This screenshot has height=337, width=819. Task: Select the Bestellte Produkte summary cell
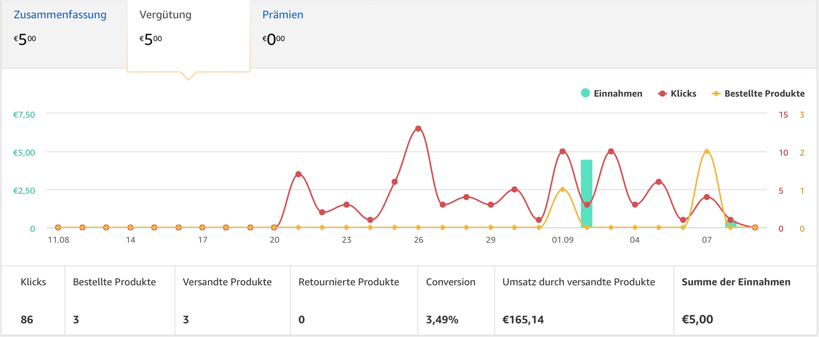pyautogui.click(x=119, y=300)
